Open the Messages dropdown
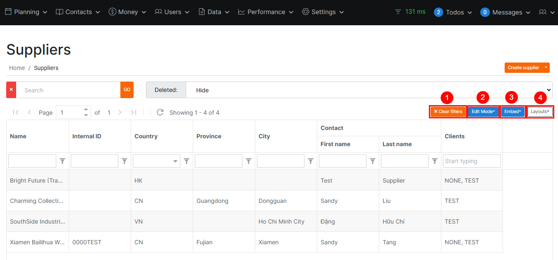558x260 pixels. pyautogui.click(x=505, y=12)
